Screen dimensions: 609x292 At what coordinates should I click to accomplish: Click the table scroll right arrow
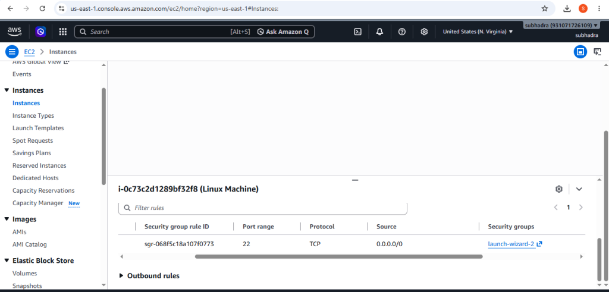(582, 257)
